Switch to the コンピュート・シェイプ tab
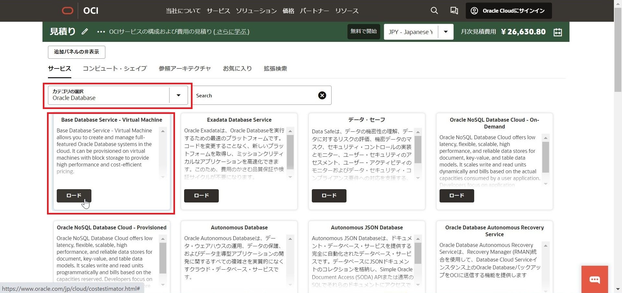 (x=115, y=68)
